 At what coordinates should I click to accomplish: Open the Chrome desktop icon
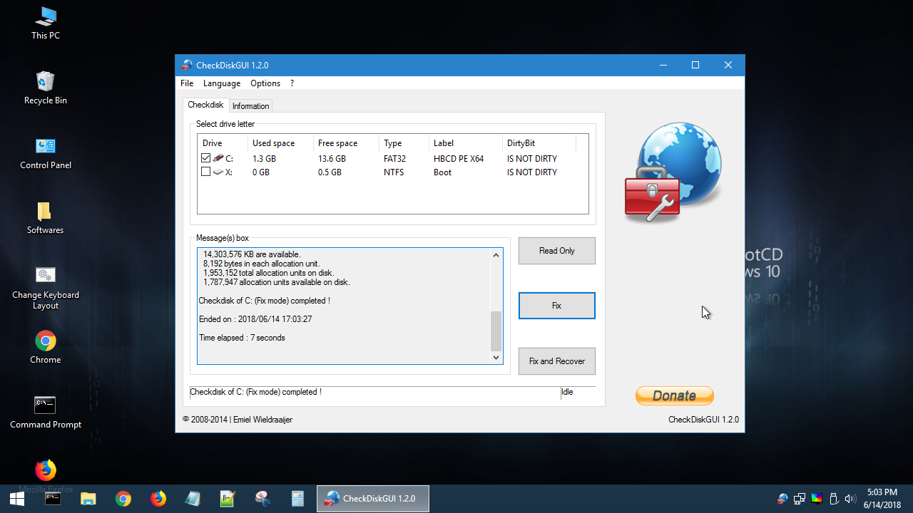46,341
